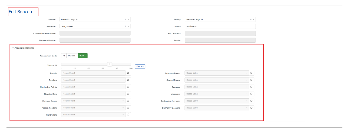Refresh the BluPOINT Beacons list
Screen dimensions: 357x135
click(x=252, y=108)
